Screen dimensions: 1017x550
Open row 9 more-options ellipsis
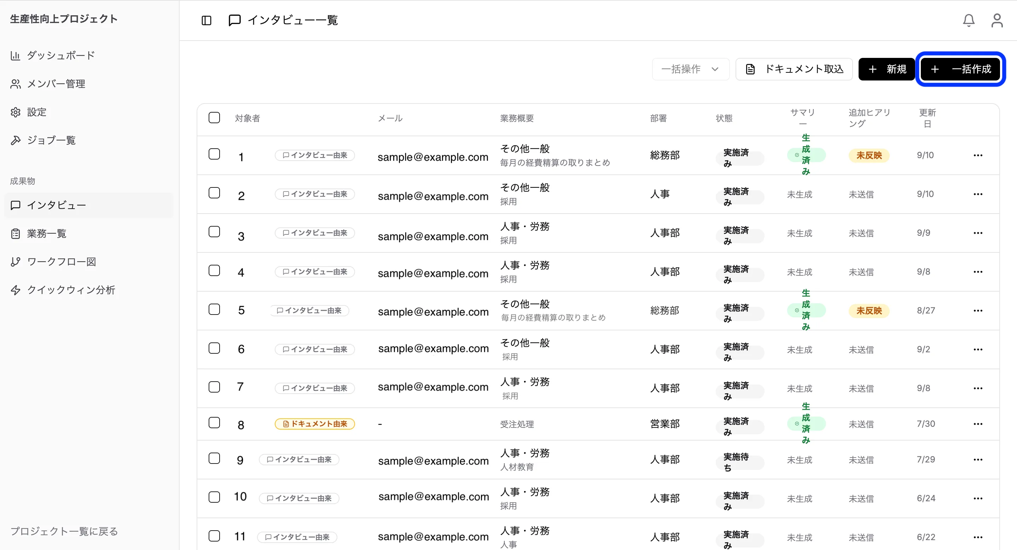coord(978,460)
